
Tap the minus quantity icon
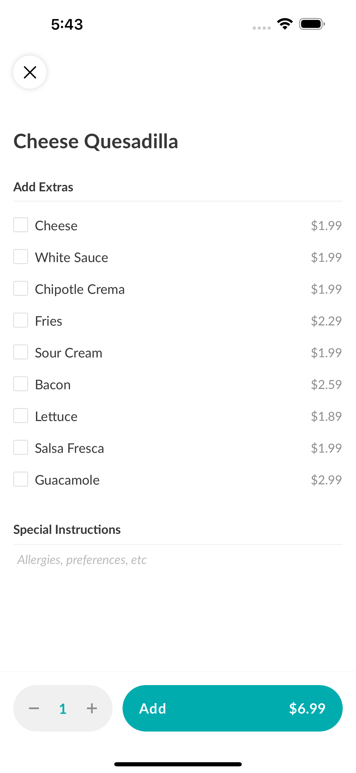(34, 708)
